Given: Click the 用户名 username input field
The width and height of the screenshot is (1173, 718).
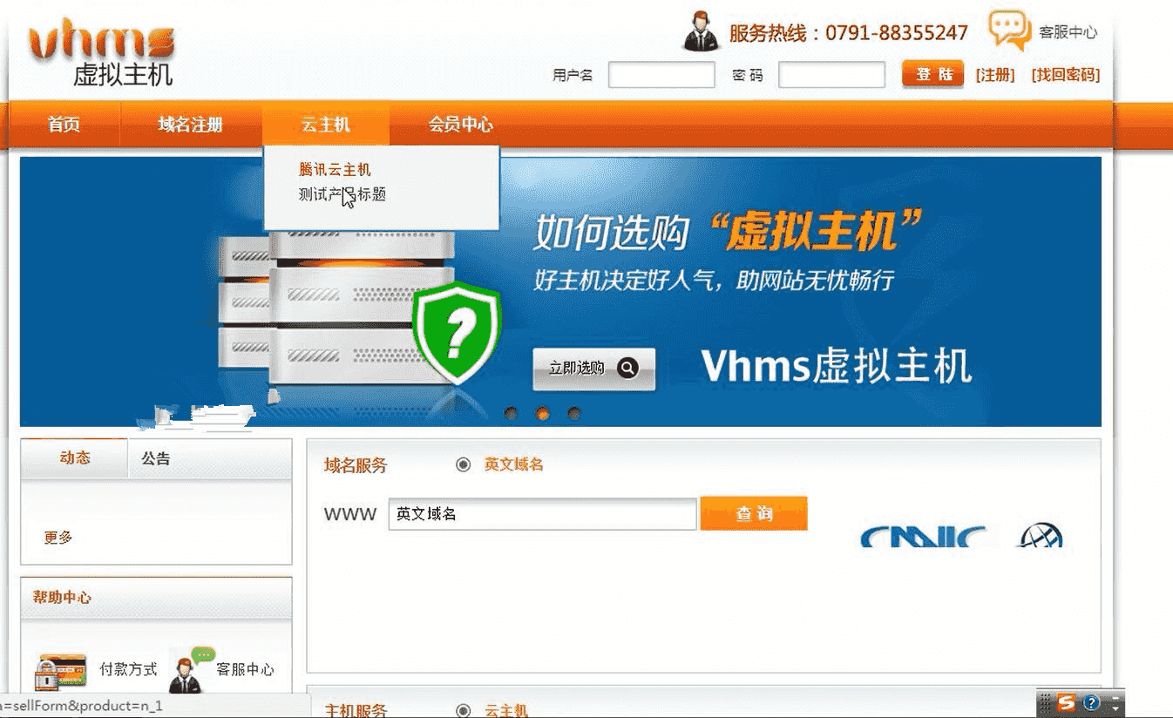Looking at the screenshot, I should point(661,76).
